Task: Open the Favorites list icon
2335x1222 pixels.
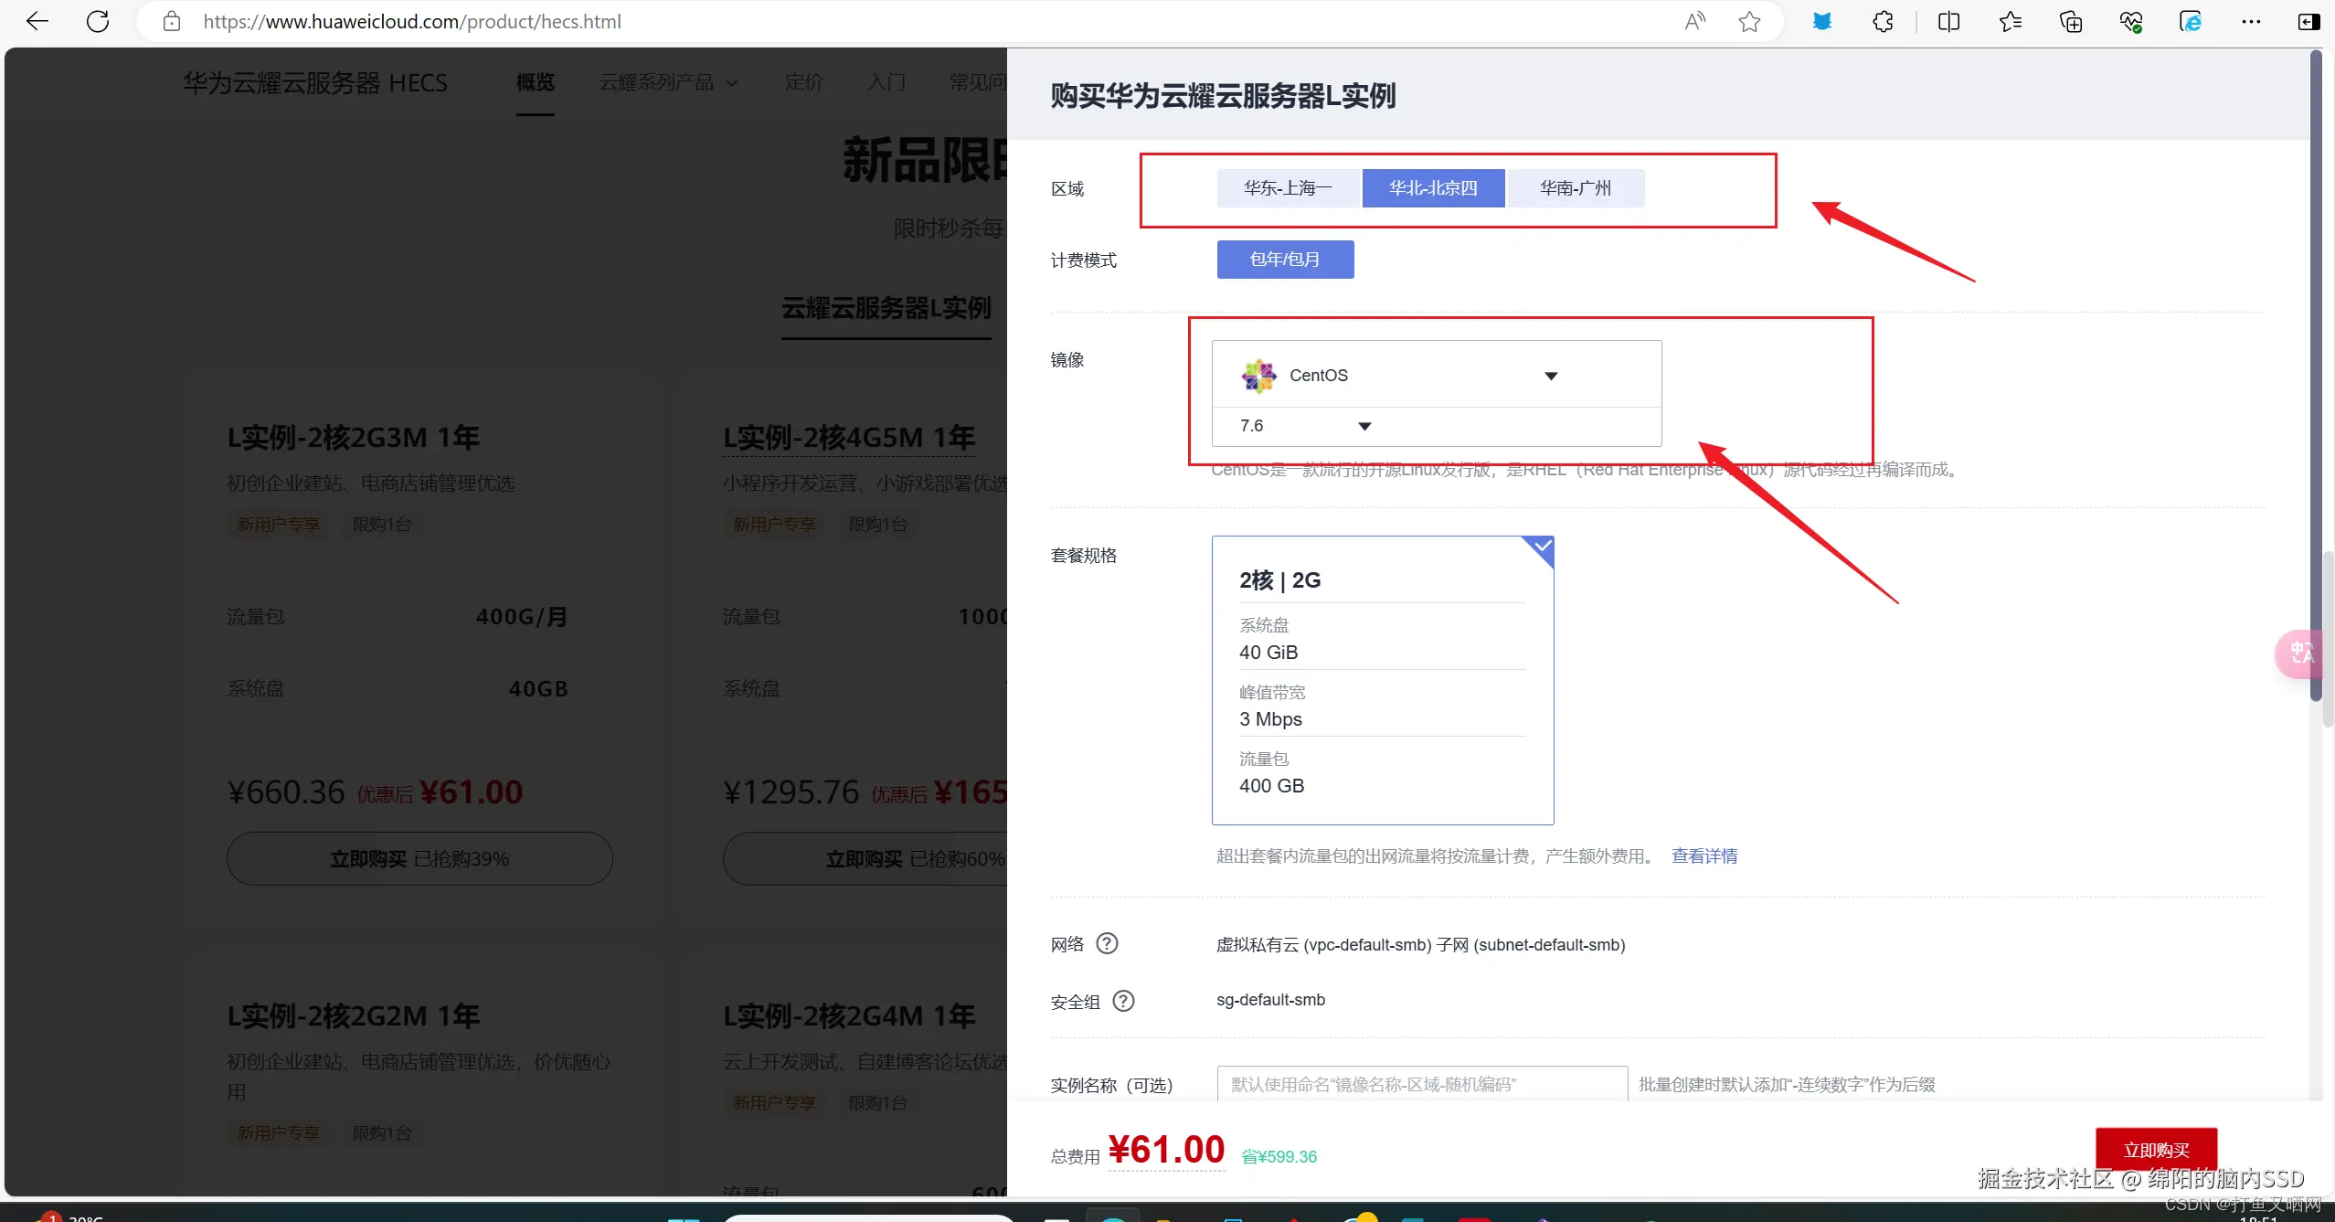Action: pos(2010,22)
